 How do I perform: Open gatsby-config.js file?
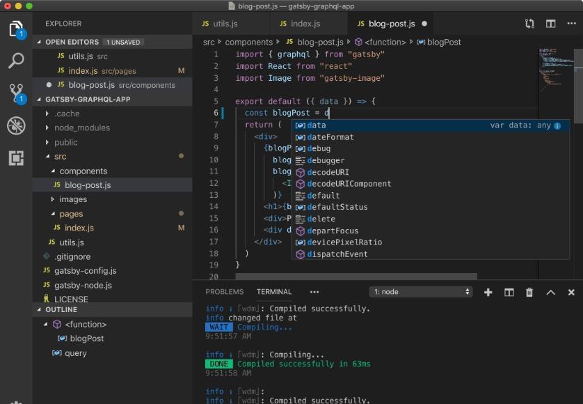(x=112, y=271)
